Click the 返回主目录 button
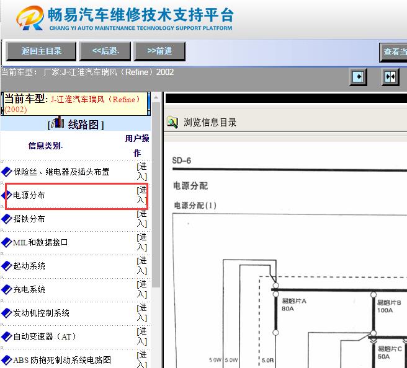Screen dimensions: 407x368 point(41,51)
